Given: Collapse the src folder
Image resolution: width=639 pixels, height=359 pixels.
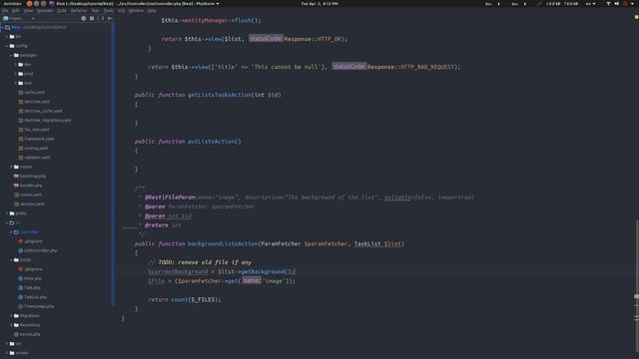Looking at the screenshot, I should point(7,222).
